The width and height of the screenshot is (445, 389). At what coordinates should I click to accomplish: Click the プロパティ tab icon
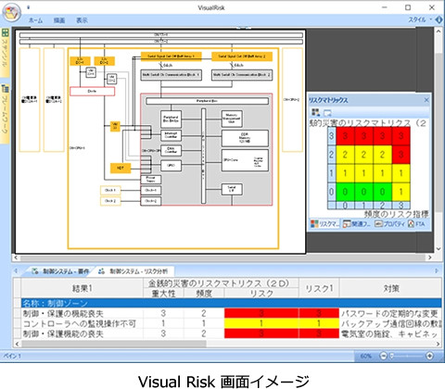pyautogui.click(x=378, y=224)
